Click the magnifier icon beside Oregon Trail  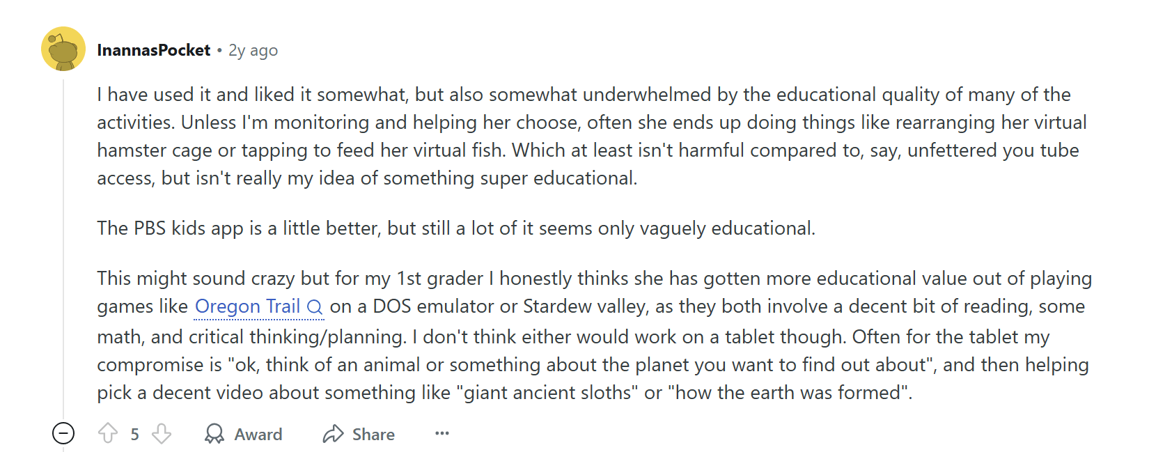coord(315,307)
